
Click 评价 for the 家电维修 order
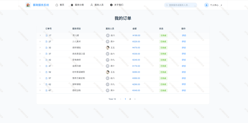point(184,60)
